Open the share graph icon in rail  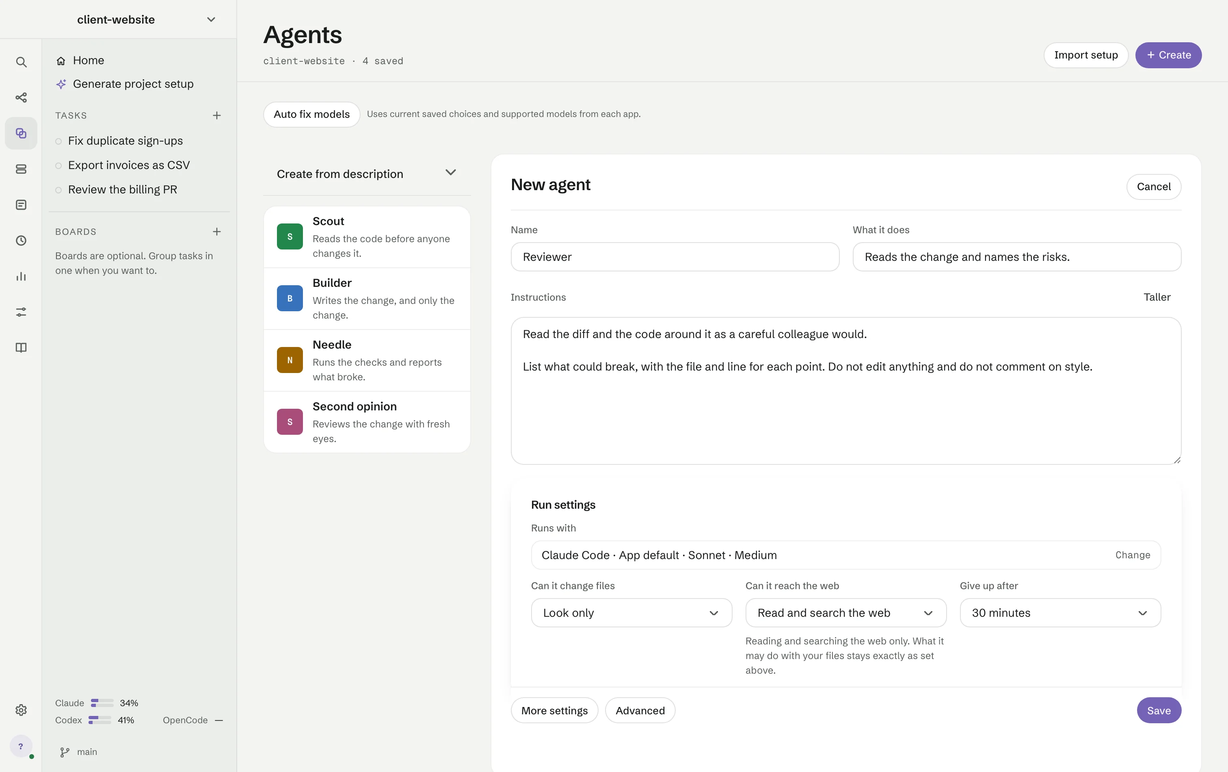point(21,98)
